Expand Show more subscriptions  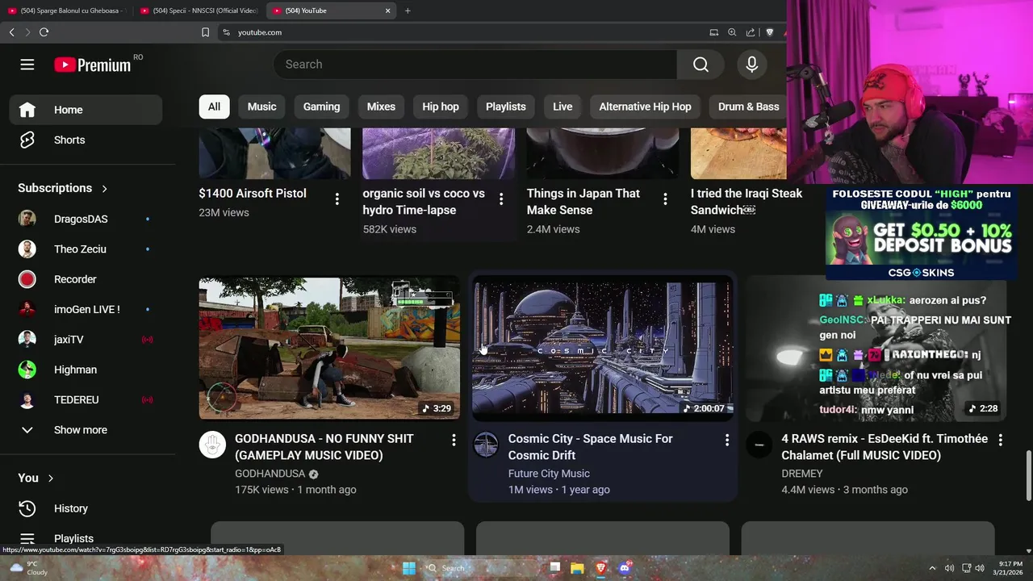point(86,430)
